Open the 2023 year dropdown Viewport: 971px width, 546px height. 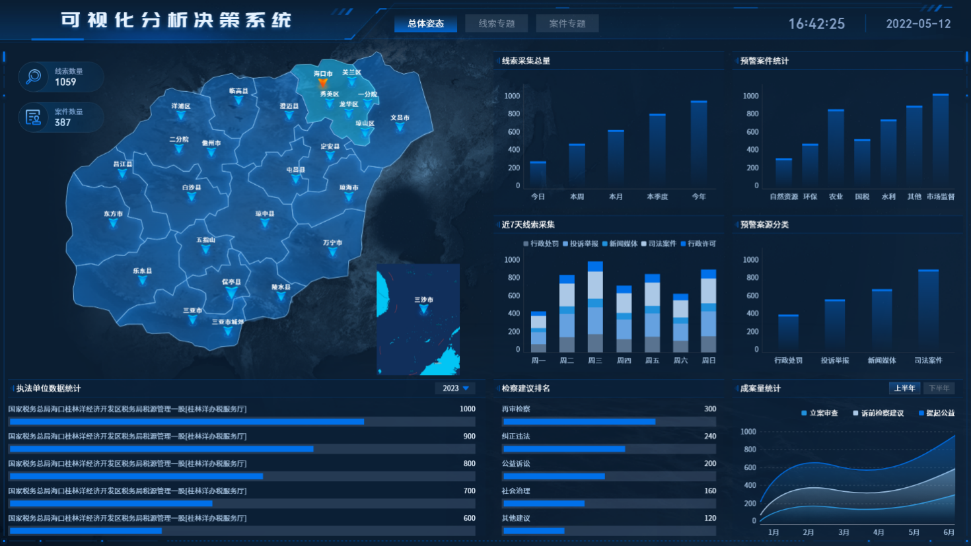[x=455, y=388]
